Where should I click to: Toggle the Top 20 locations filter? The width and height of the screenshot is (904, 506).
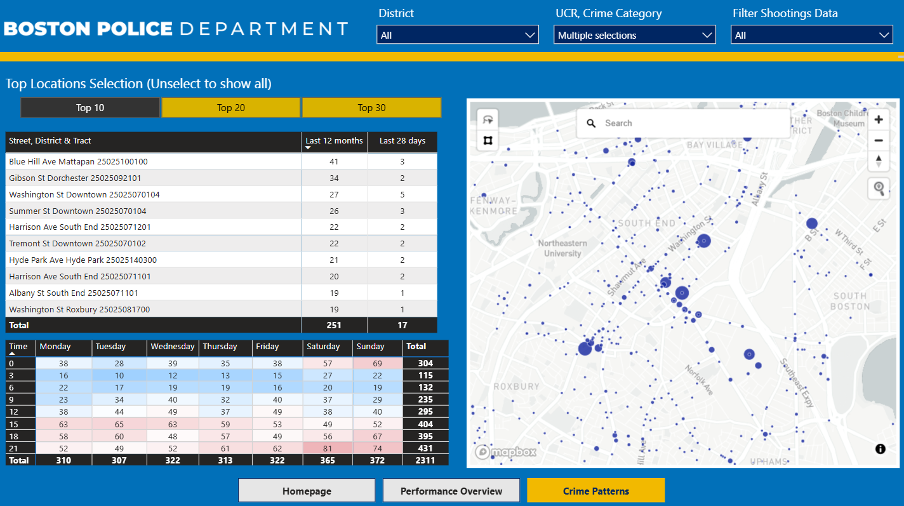231,107
